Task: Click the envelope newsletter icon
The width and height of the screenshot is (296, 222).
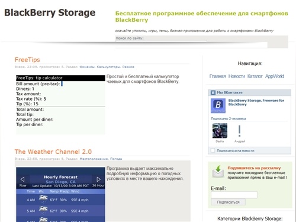Action: (x=218, y=171)
